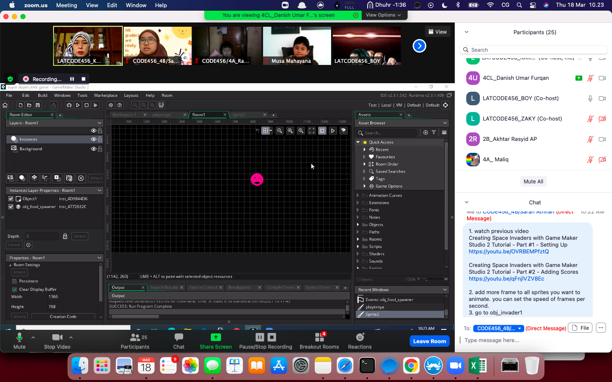612x382 pixels.
Task: Open the Asset Browser dropdown
Action: coord(445,123)
